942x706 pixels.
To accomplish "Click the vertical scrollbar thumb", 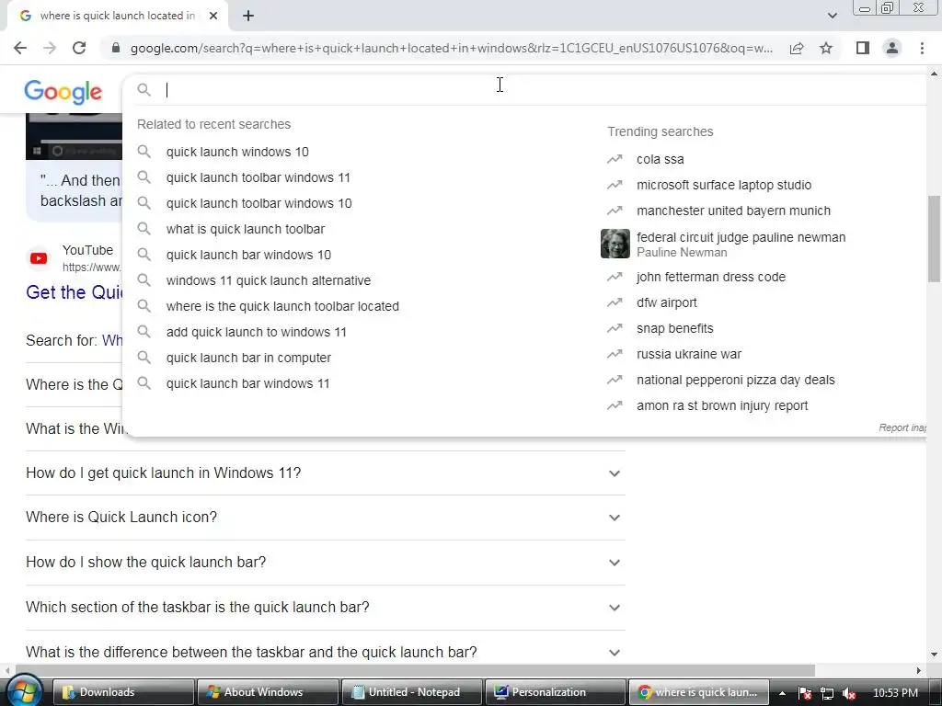I will tap(934, 238).
